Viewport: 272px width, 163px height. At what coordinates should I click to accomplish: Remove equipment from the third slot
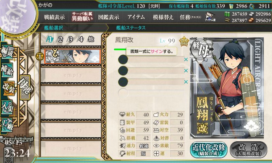coord(186,82)
